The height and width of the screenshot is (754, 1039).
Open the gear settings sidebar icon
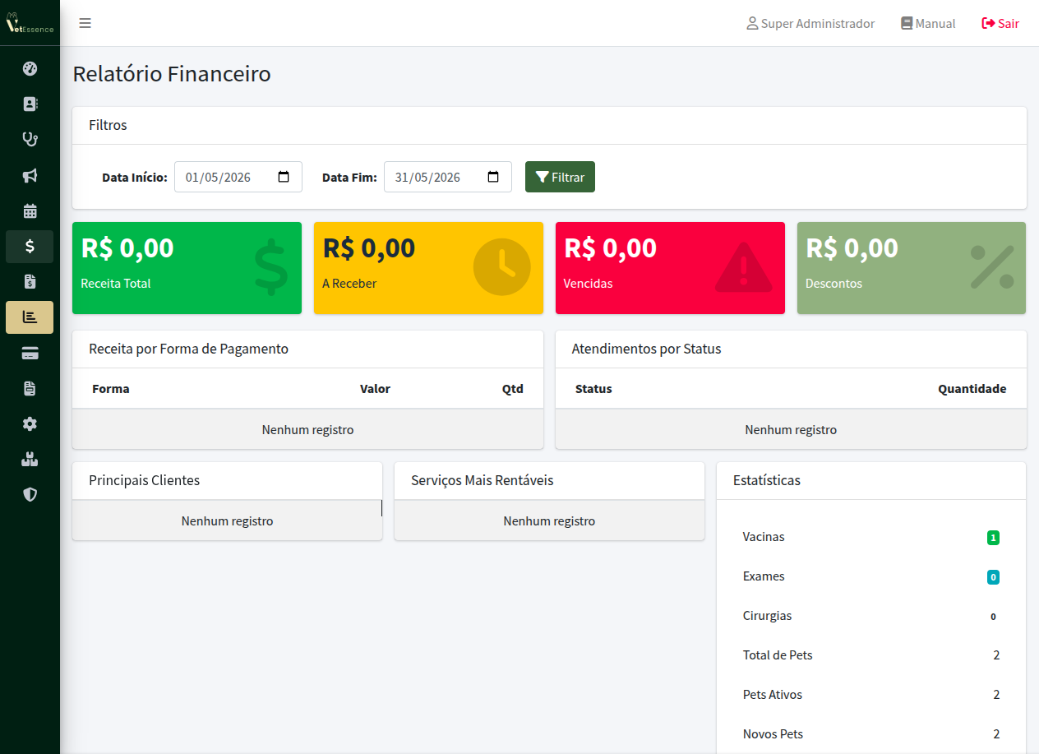[x=30, y=423]
